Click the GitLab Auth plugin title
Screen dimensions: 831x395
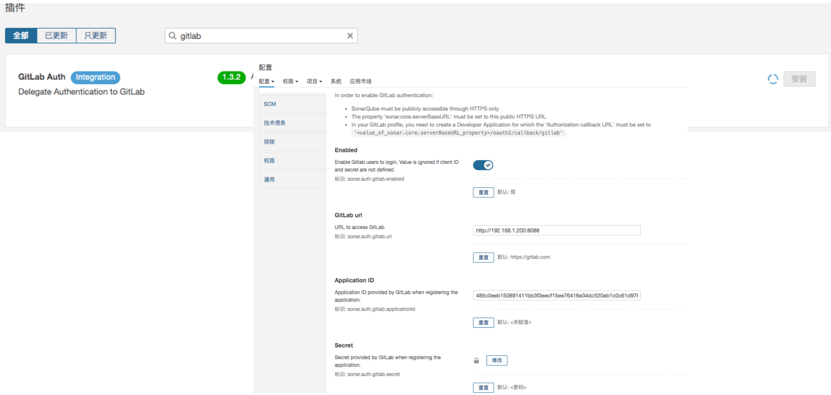point(42,77)
